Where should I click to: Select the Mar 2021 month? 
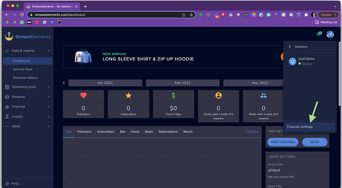click(253, 83)
